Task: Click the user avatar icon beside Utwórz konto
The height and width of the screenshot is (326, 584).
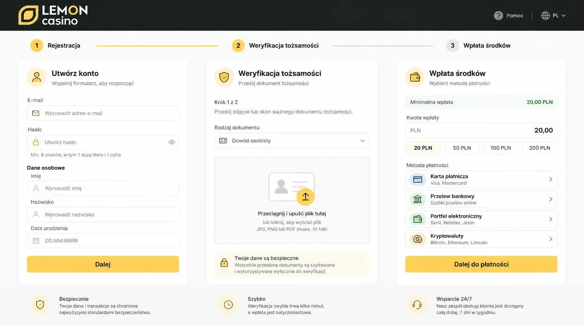Action: point(36,77)
